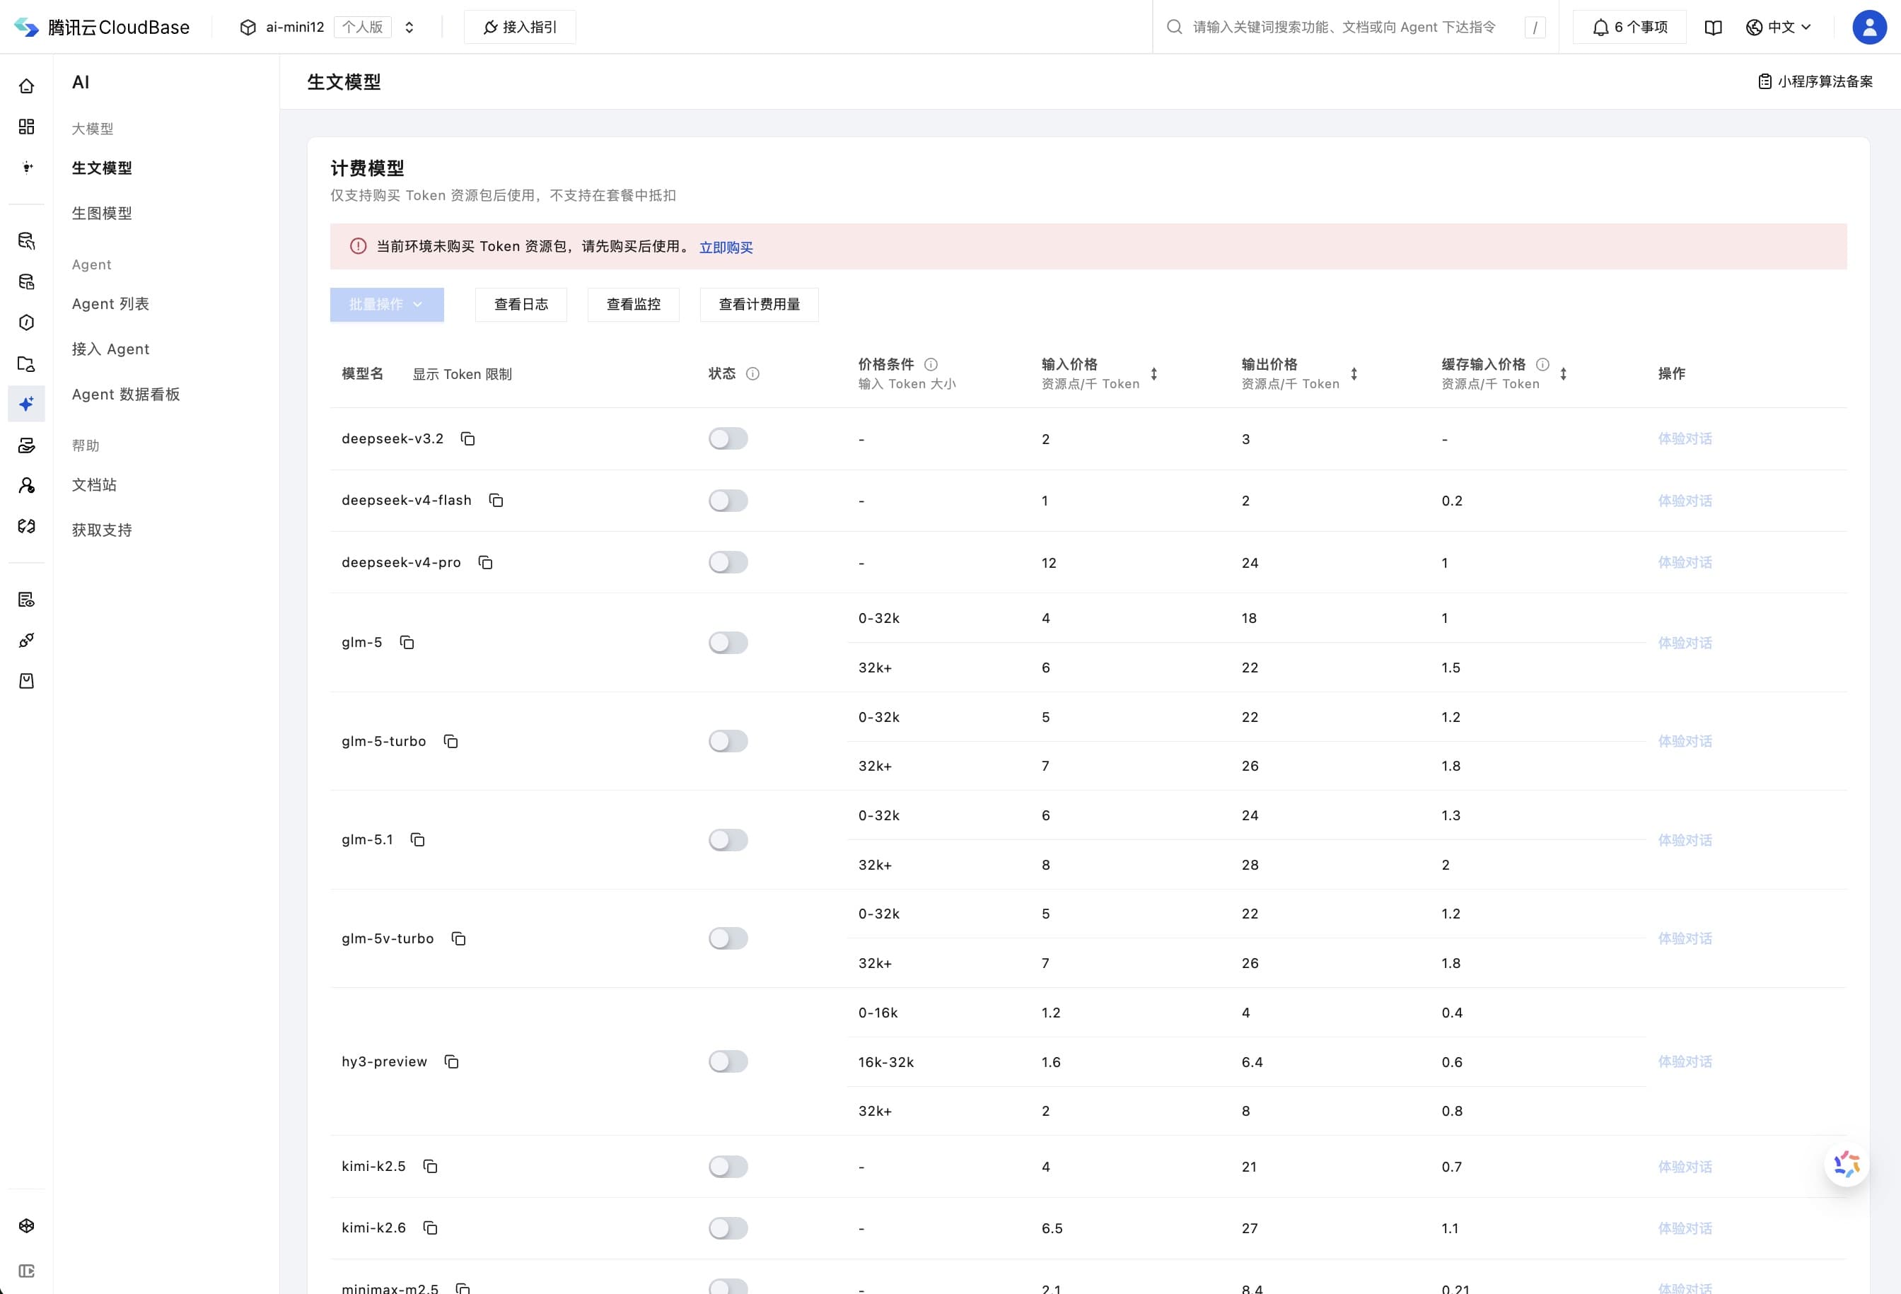Click 体验对话 for kimi-k2.6
The width and height of the screenshot is (1901, 1294).
tap(1685, 1228)
